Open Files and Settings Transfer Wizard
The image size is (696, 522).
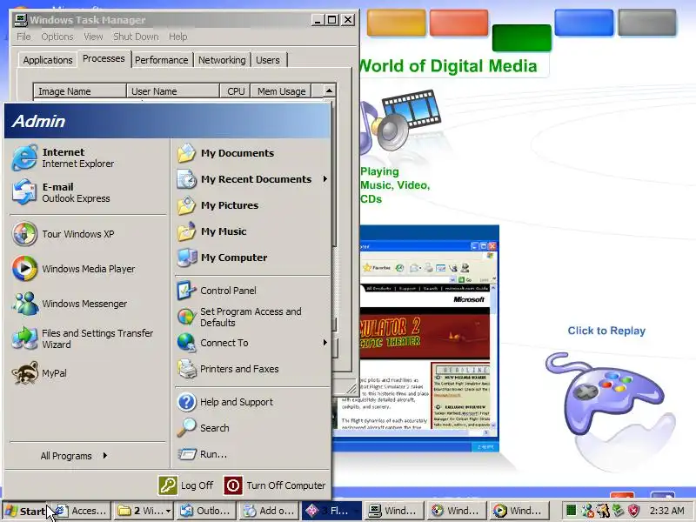coord(88,338)
